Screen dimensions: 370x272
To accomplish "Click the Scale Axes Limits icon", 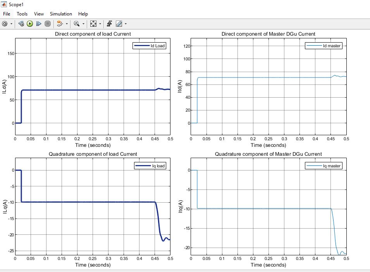I will (93, 24).
